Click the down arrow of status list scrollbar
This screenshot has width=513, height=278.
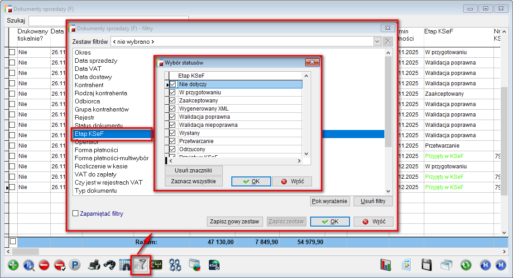(x=306, y=153)
